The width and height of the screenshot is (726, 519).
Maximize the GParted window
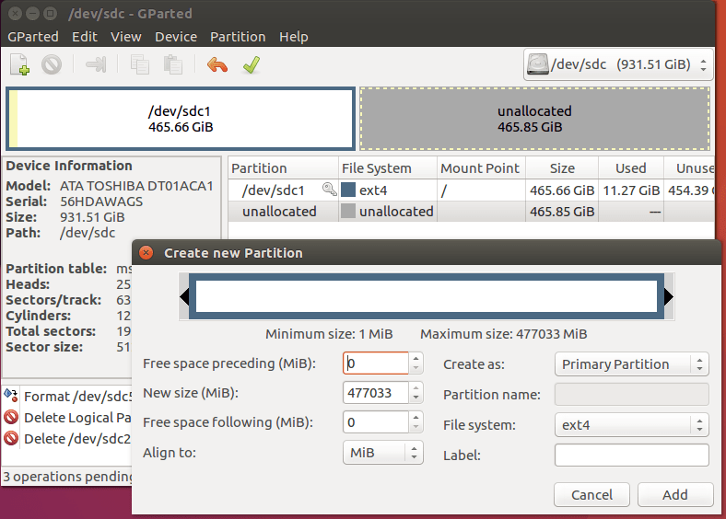point(50,14)
